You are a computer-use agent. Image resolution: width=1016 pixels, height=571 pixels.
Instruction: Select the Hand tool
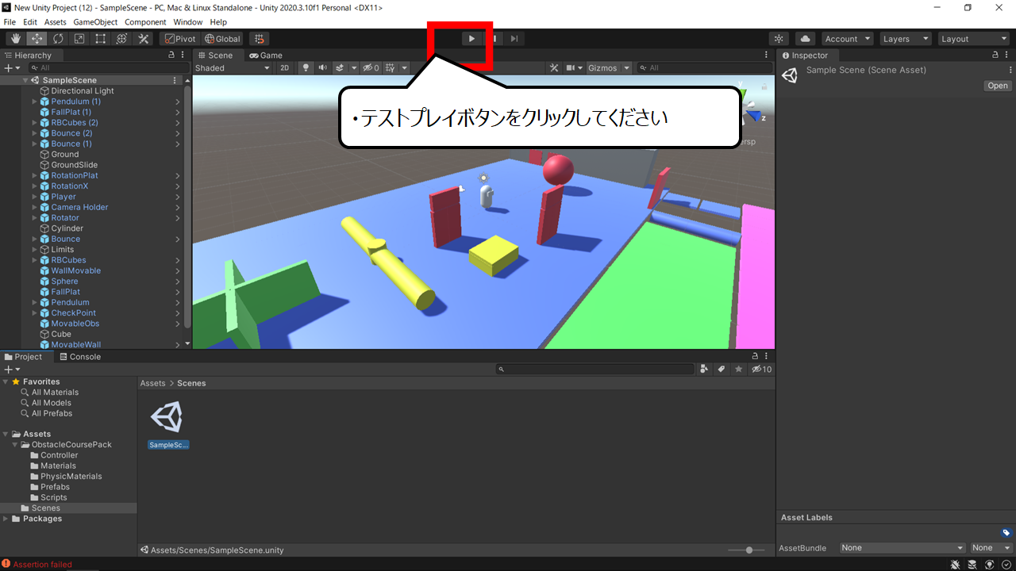coord(16,39)
